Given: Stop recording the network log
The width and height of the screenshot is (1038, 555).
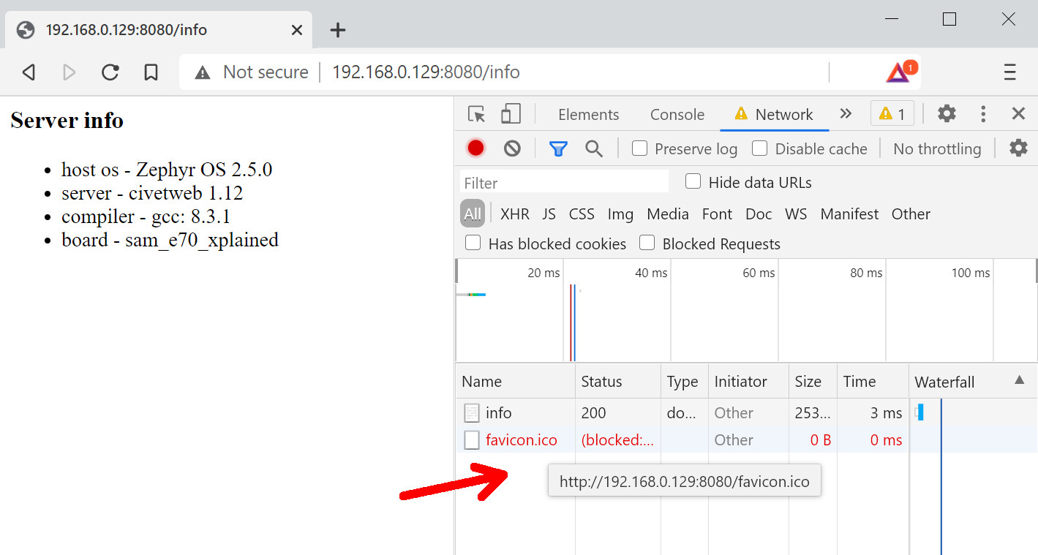Looking at the screenshot, I should click(x=475, y=148).
